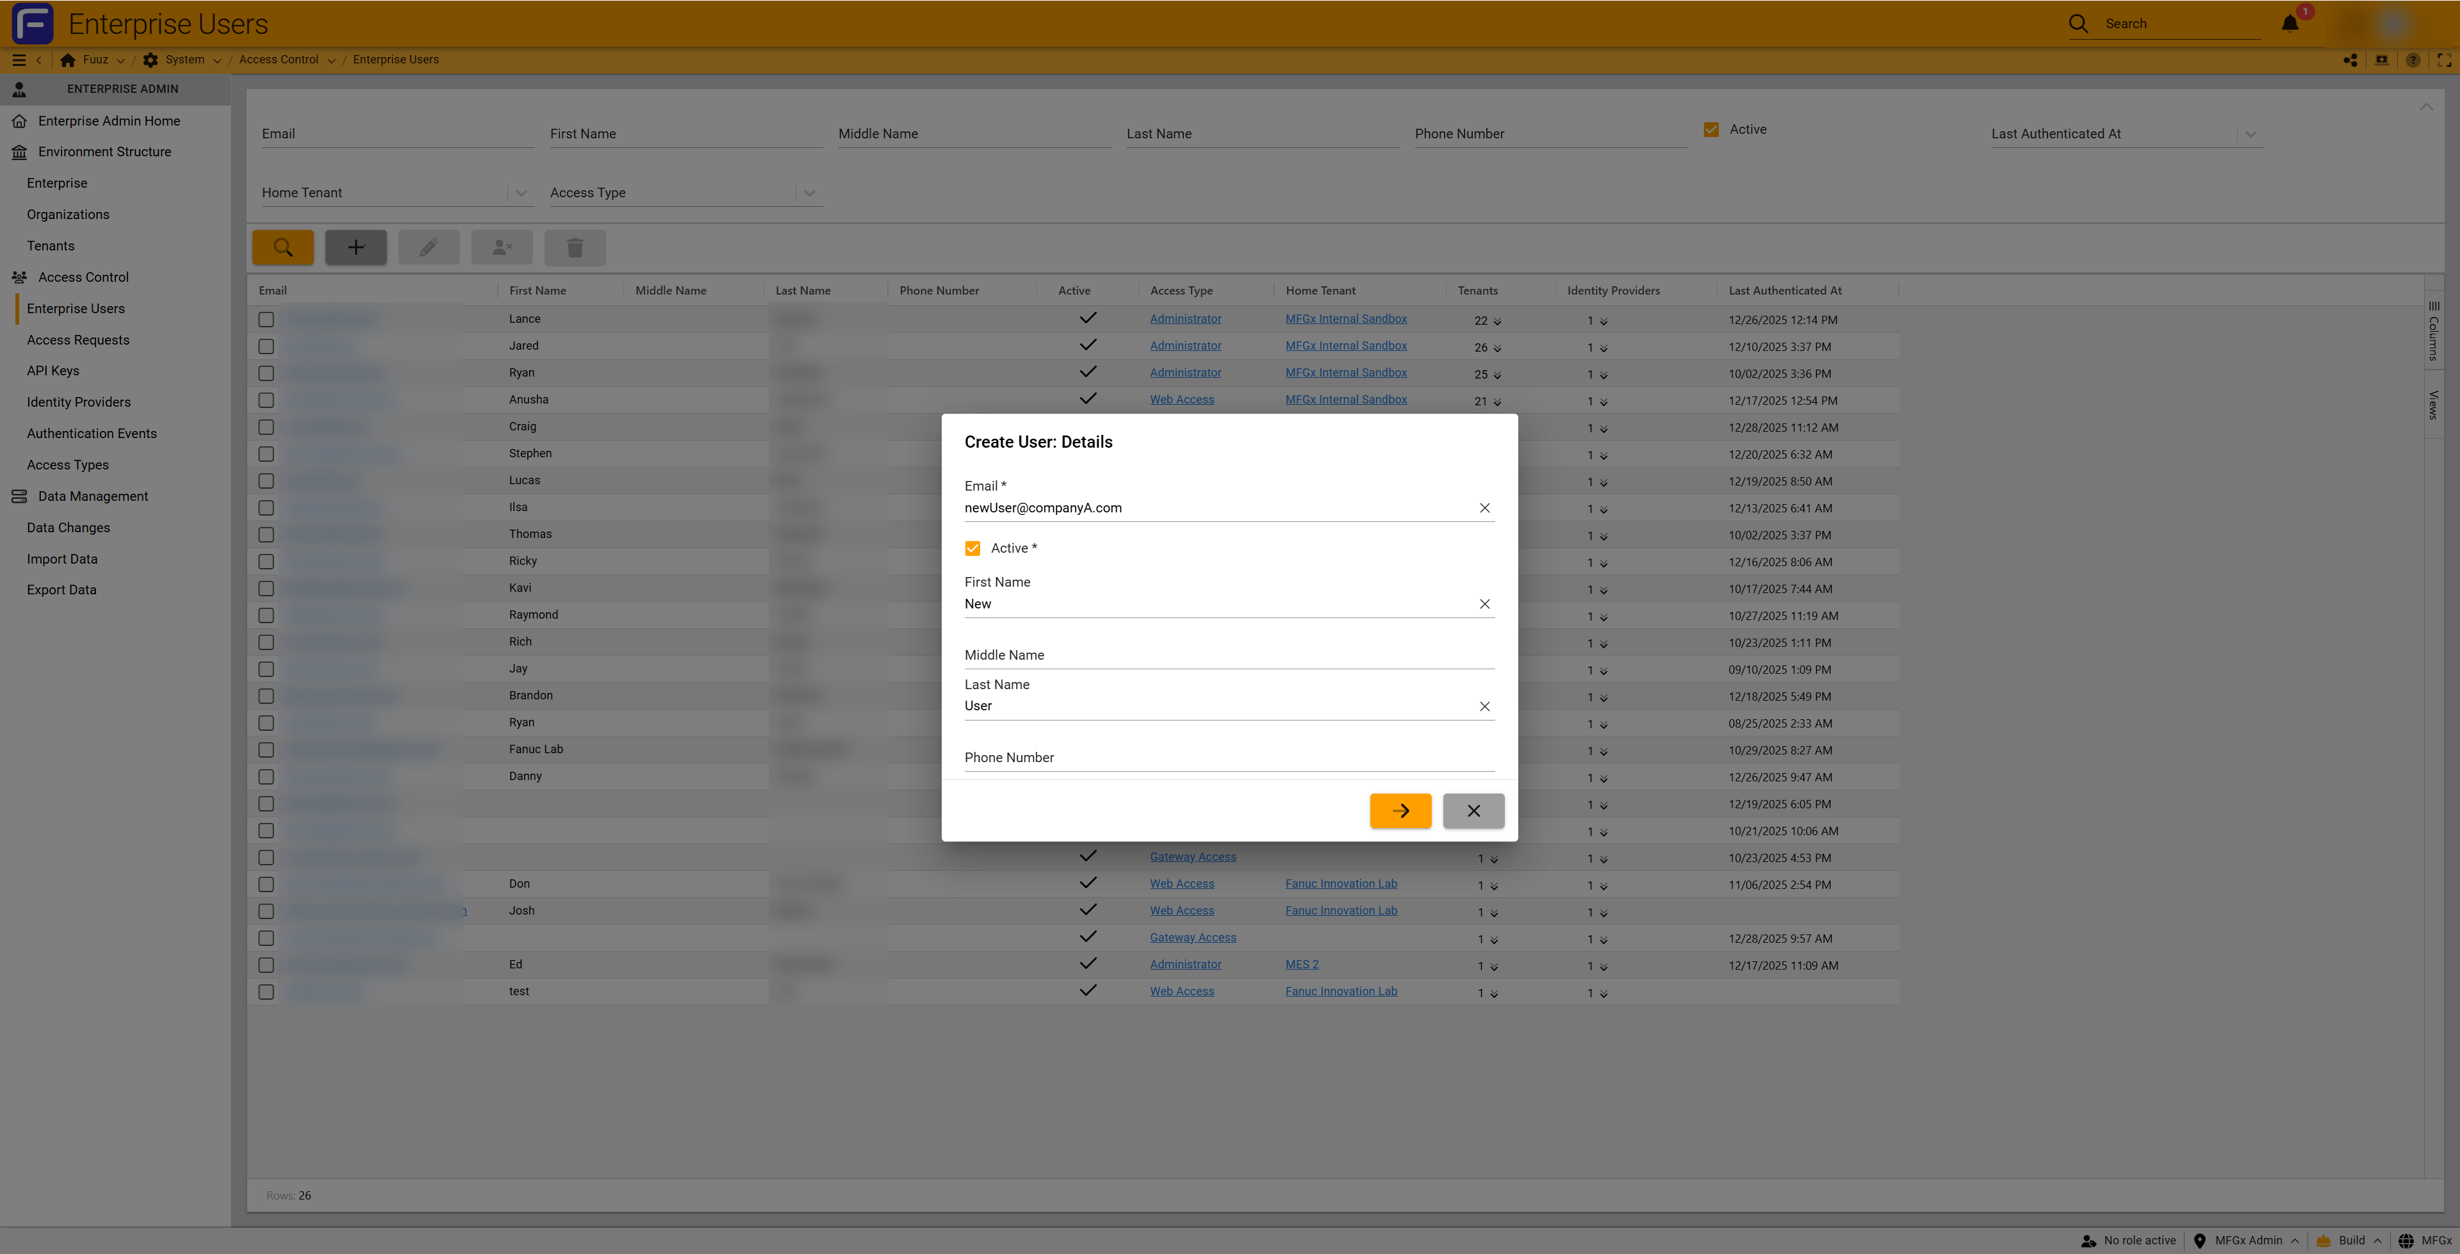Select the checkbox for Ed row

click(x=266, y=966)
